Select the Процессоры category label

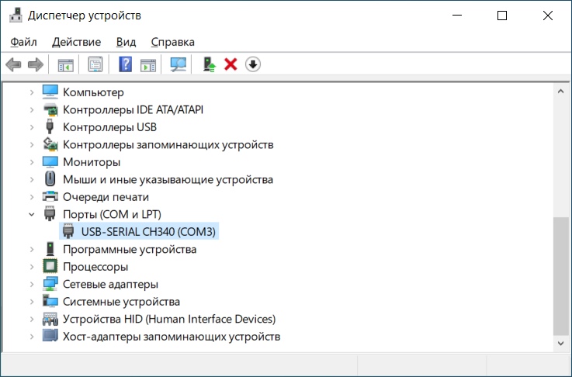tap(95, 266)
